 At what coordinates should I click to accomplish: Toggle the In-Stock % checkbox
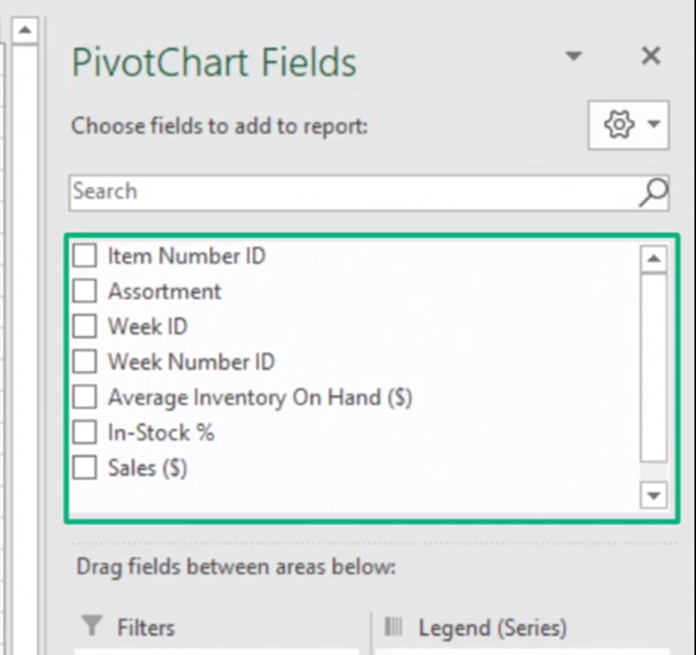85,432
